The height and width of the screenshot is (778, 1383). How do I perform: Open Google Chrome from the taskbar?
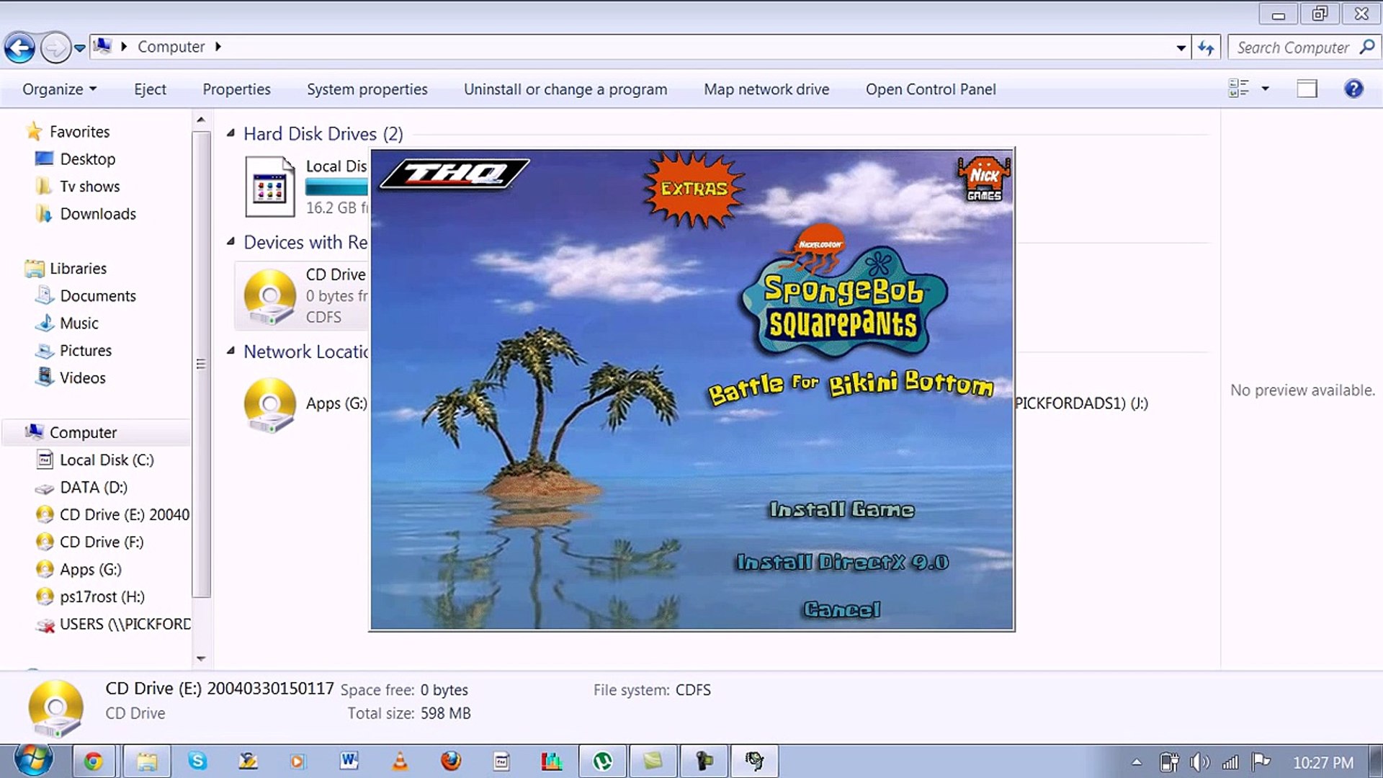(93, 761)
